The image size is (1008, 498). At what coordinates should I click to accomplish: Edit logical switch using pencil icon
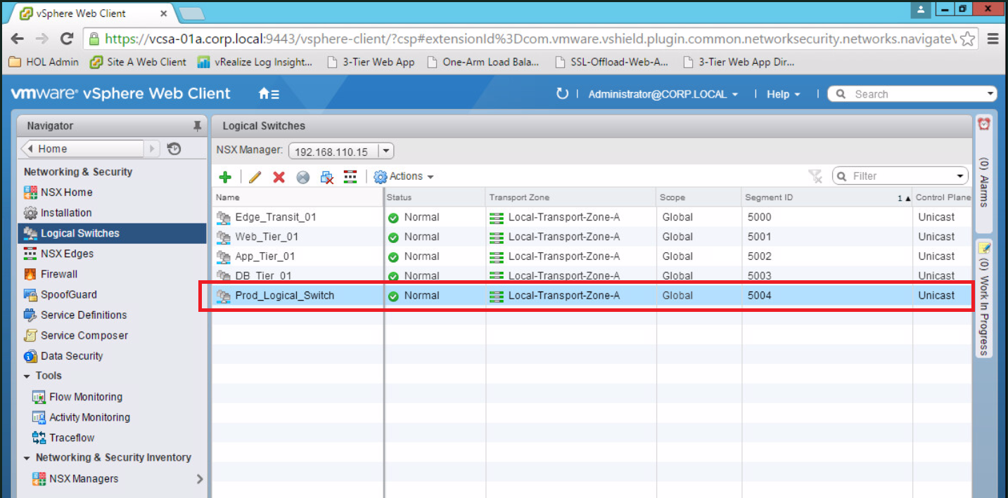255,177
